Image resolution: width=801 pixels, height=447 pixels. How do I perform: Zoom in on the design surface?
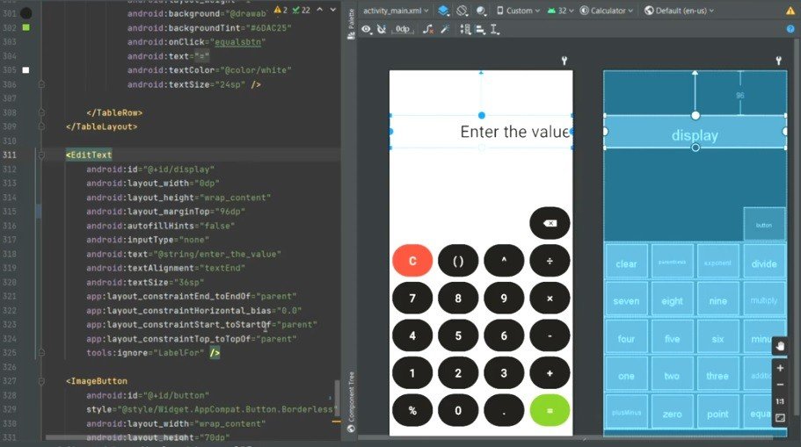[x=779, y=368]
